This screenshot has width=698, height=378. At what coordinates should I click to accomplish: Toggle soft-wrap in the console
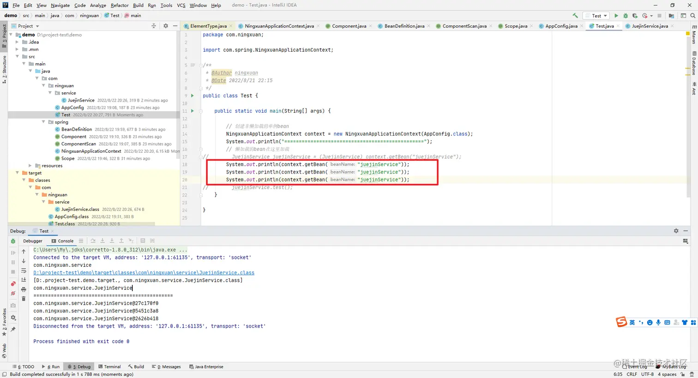24,270
